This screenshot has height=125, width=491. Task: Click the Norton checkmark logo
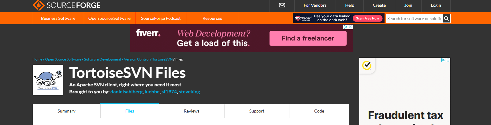point(367,65)
